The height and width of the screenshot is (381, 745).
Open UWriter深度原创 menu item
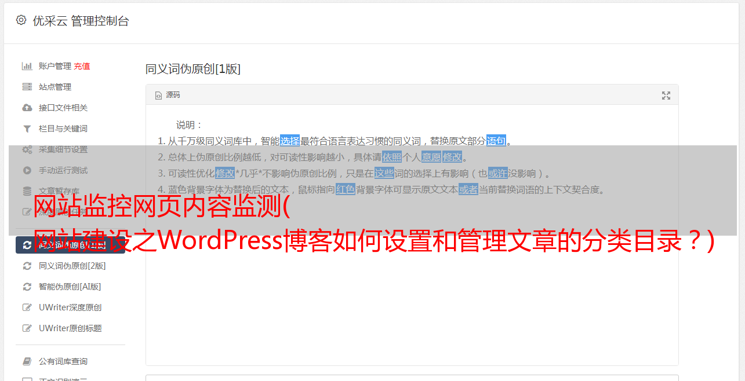[x=70, y=307]
